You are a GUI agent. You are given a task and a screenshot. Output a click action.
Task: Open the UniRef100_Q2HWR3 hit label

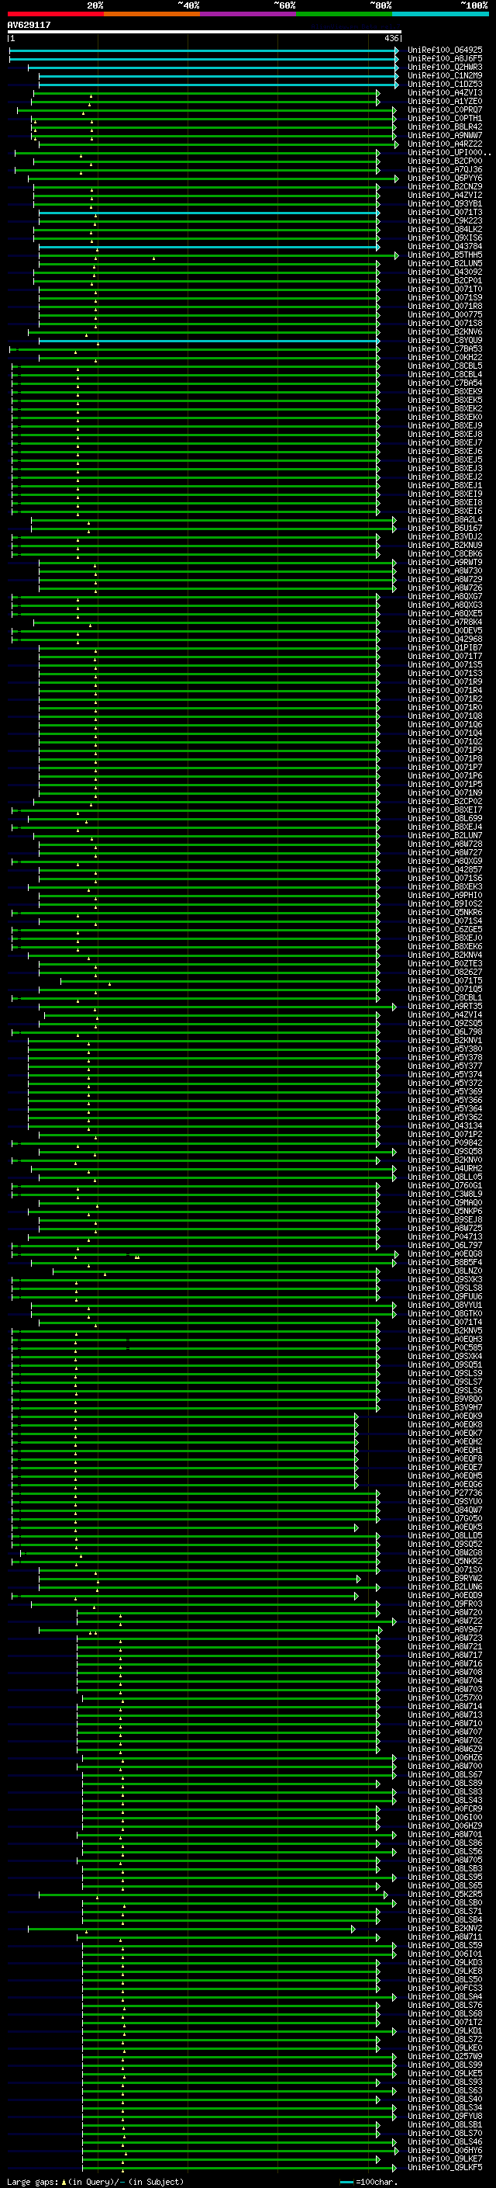click(x=445, y=67)
